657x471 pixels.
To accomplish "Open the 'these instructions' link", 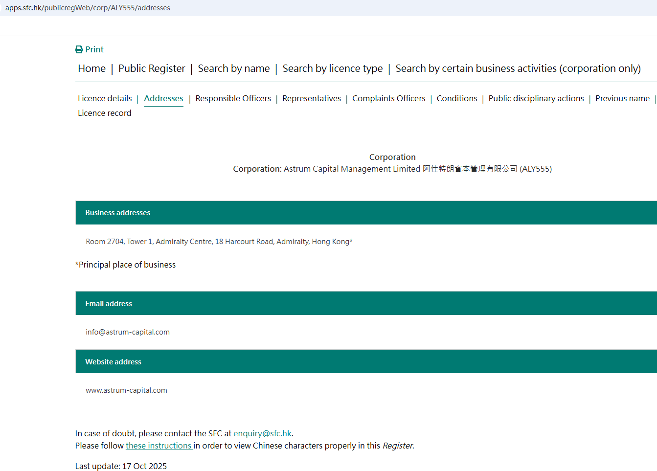I will coord(159,446).
